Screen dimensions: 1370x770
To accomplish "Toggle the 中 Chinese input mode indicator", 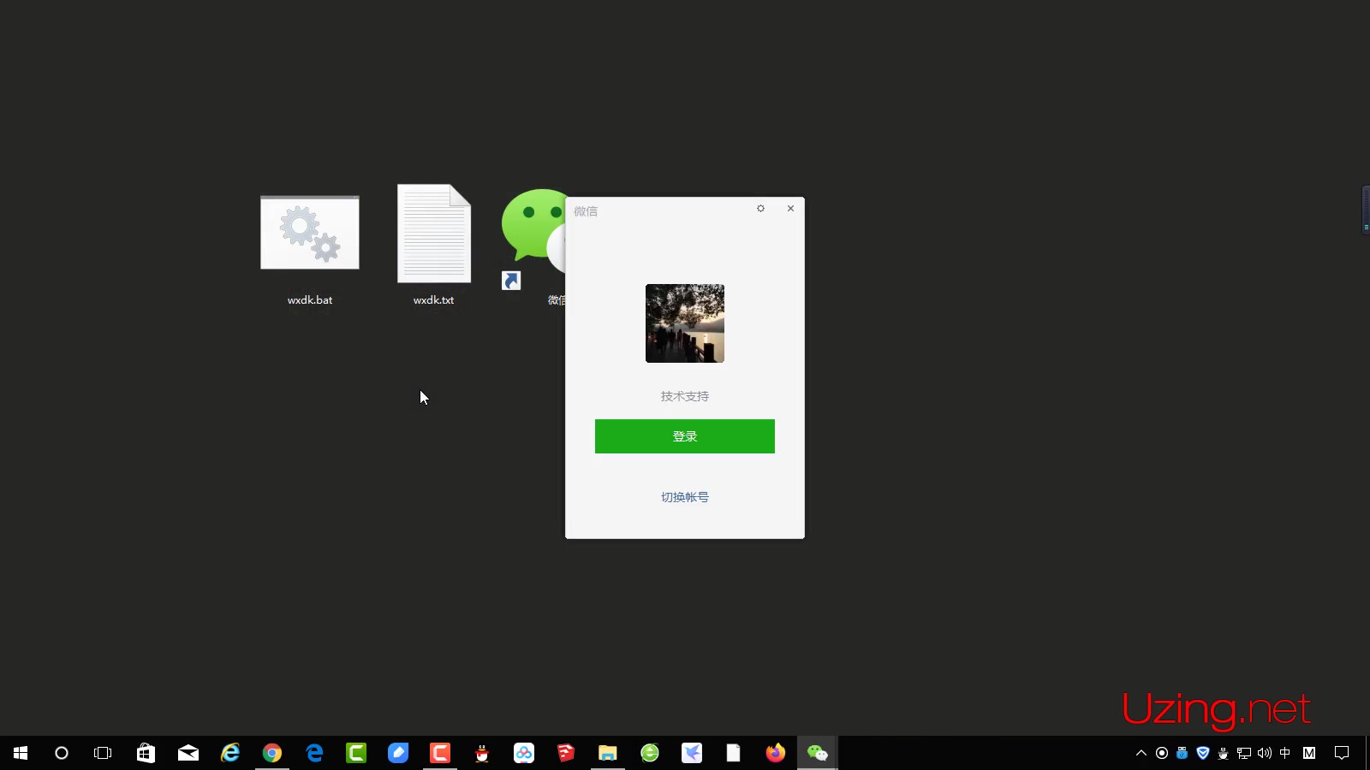I will coord(1284,753).
